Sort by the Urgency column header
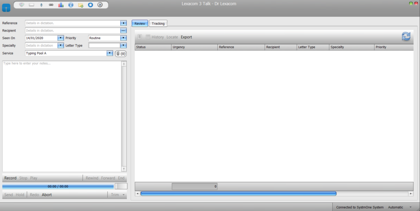Viewport: 420px width, 211px height. (x=194, y=47)
